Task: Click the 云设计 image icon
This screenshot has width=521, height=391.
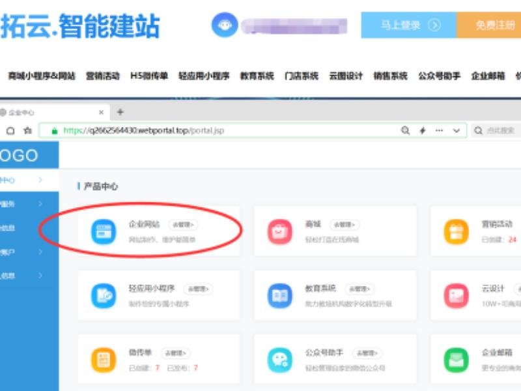Action: pyautogui.click(x=457, y=296)
